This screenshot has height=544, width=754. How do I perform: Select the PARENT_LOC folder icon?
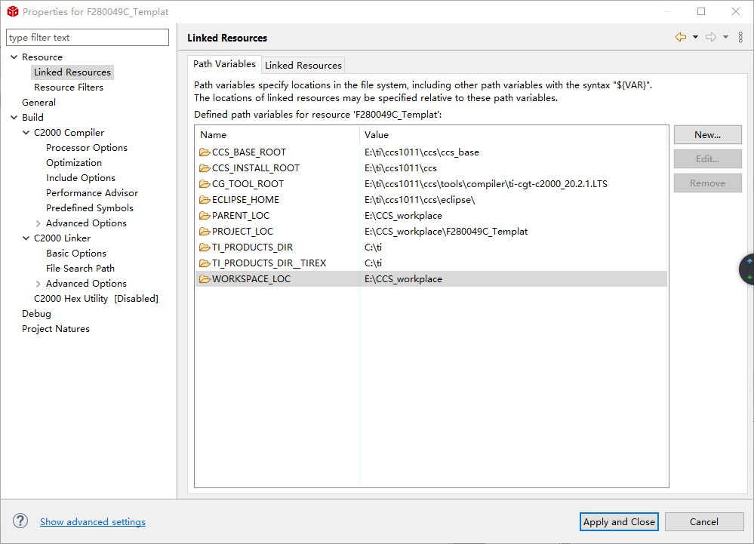coord(205,216)
